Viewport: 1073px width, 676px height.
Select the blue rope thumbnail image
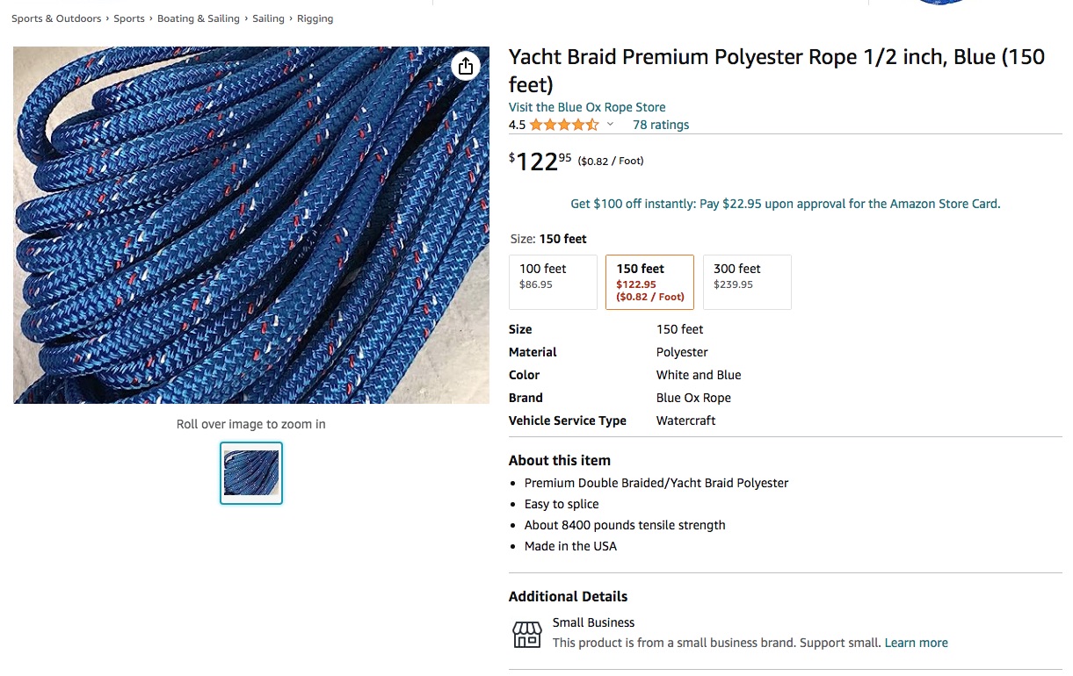[251, 473]
